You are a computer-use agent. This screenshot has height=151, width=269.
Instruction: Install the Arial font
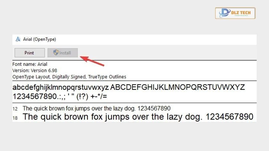click(63, 53)
